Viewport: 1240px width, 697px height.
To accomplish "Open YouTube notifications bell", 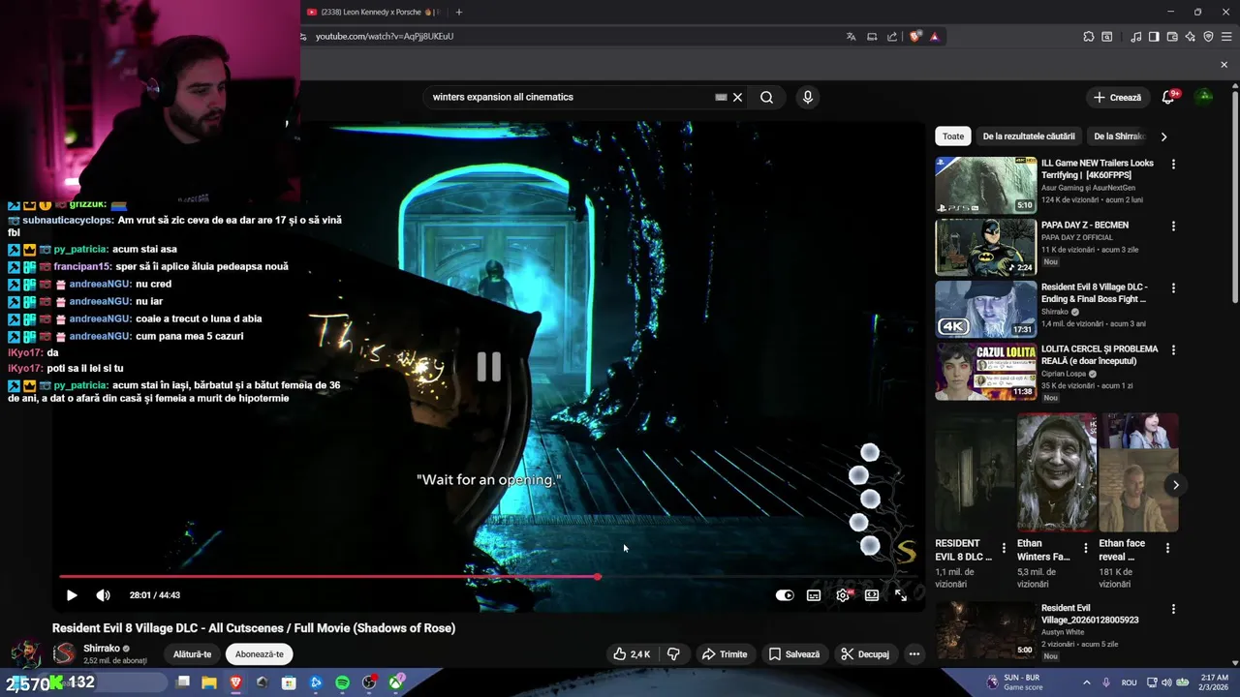I will pyautogui.click(x=1169, y=97).
